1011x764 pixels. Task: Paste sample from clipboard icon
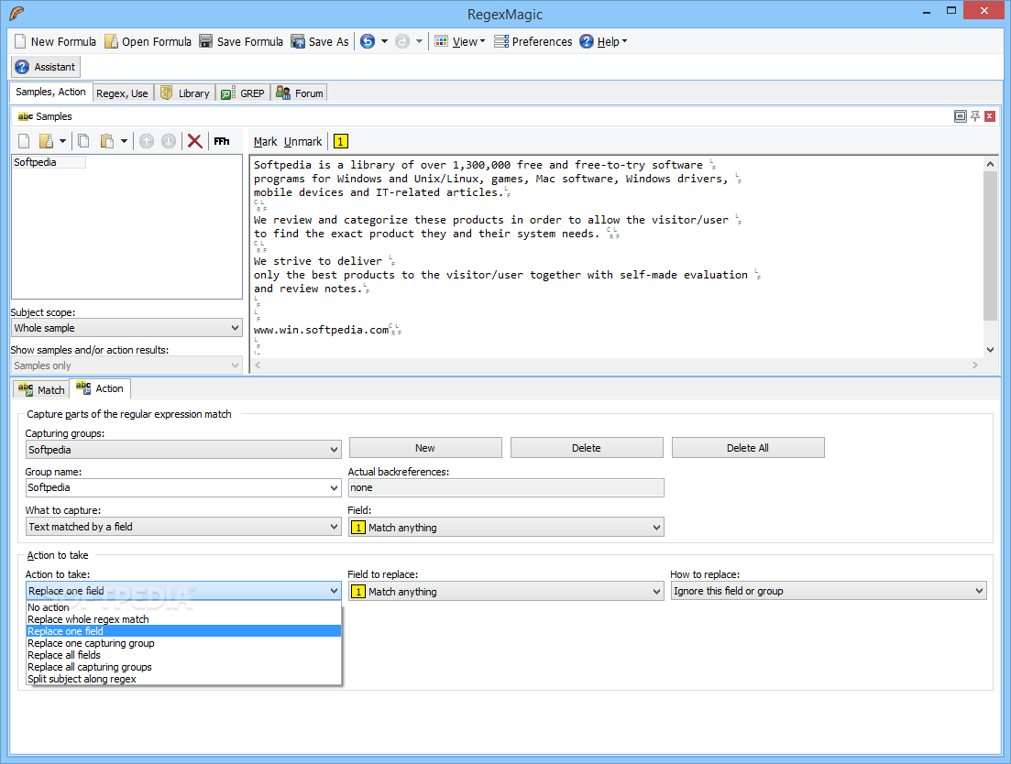[107, 141]
